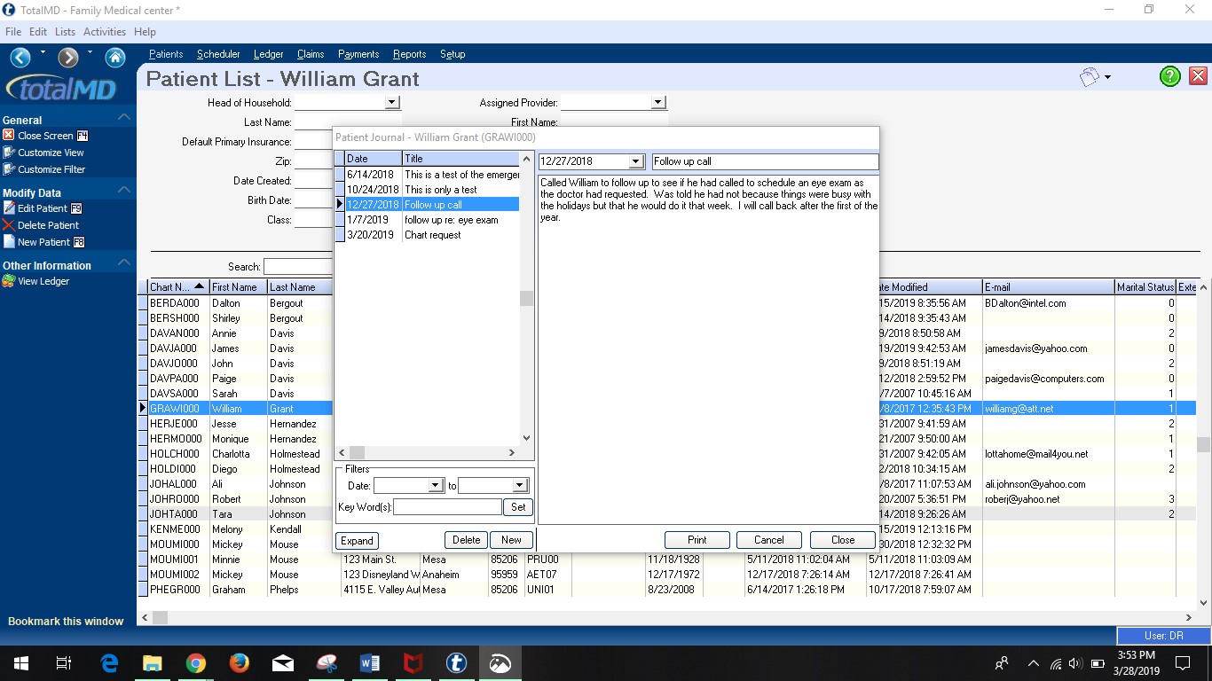This screenshot has height=681, width=1212.
Task: Click Close button in journal dialog
Action: (843, 540)
